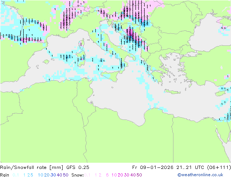Image resolution: width=231 pixels, height=178 pixels.
Task: Click the 'Rain' legend label
Action: 5,175
